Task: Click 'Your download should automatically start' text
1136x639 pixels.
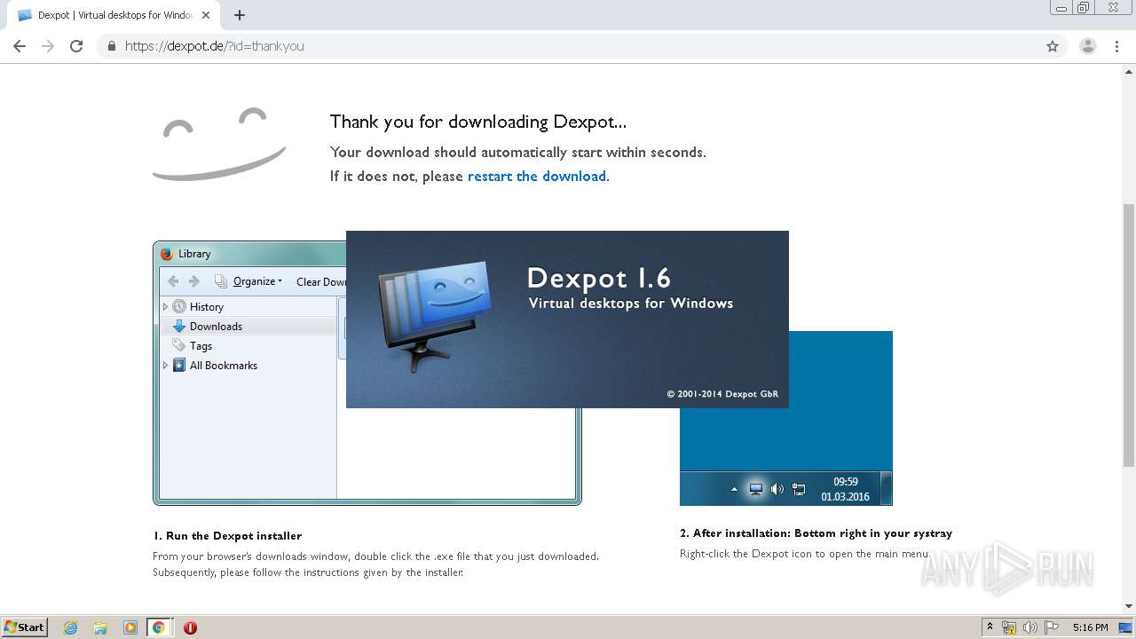Action: tap(518, 152)
